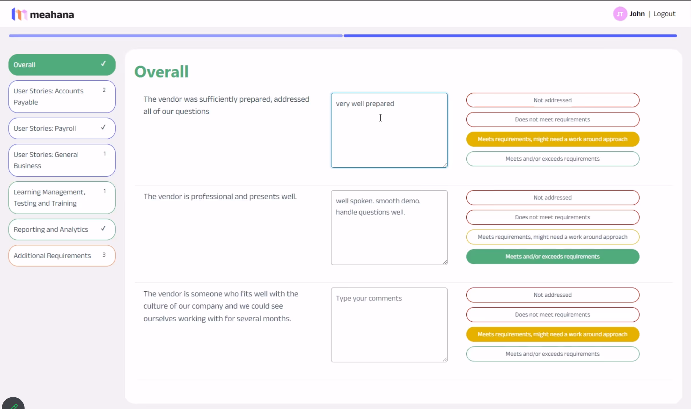691x409 pixels.
Task: Click the count badge 3 on Additional Requirements
Action: click(104, 254)
